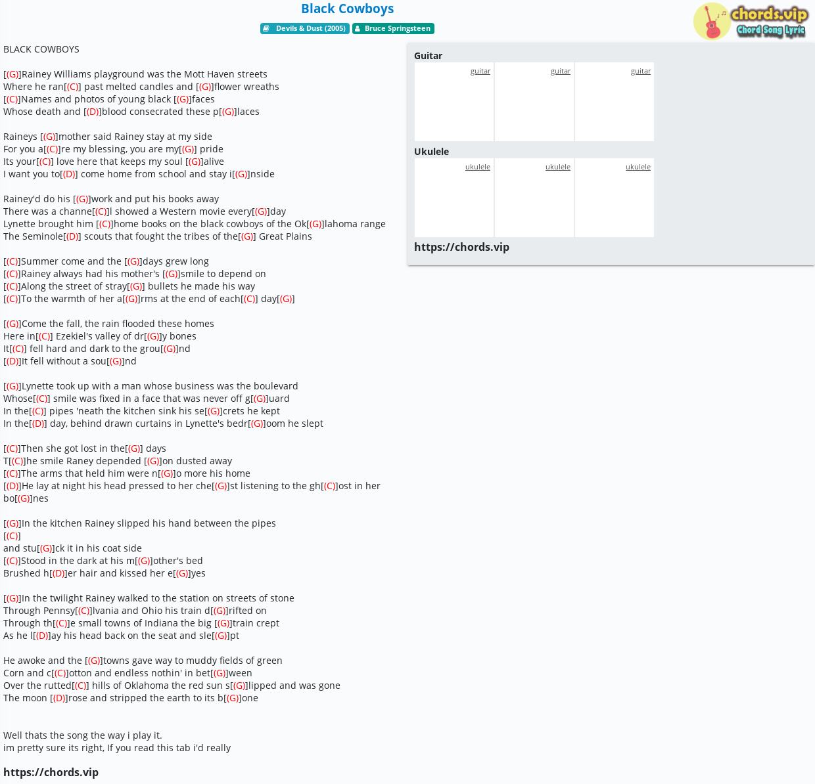Click the 'BLACK COWBOYS' line above the lyrics
Screen dimensions: 815x784
[x=41, y=49]
